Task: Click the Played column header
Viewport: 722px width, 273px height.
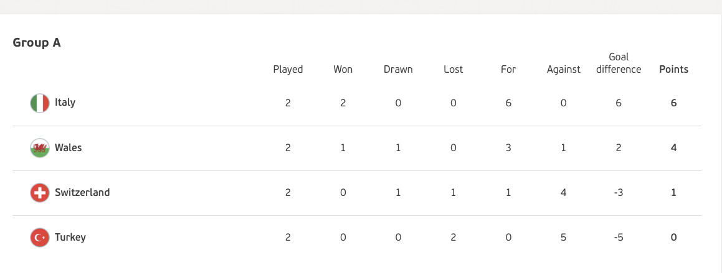Action: click(288, 70)
